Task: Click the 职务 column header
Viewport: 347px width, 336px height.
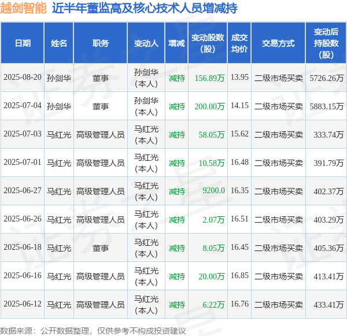Action: [x=101, y=43]
